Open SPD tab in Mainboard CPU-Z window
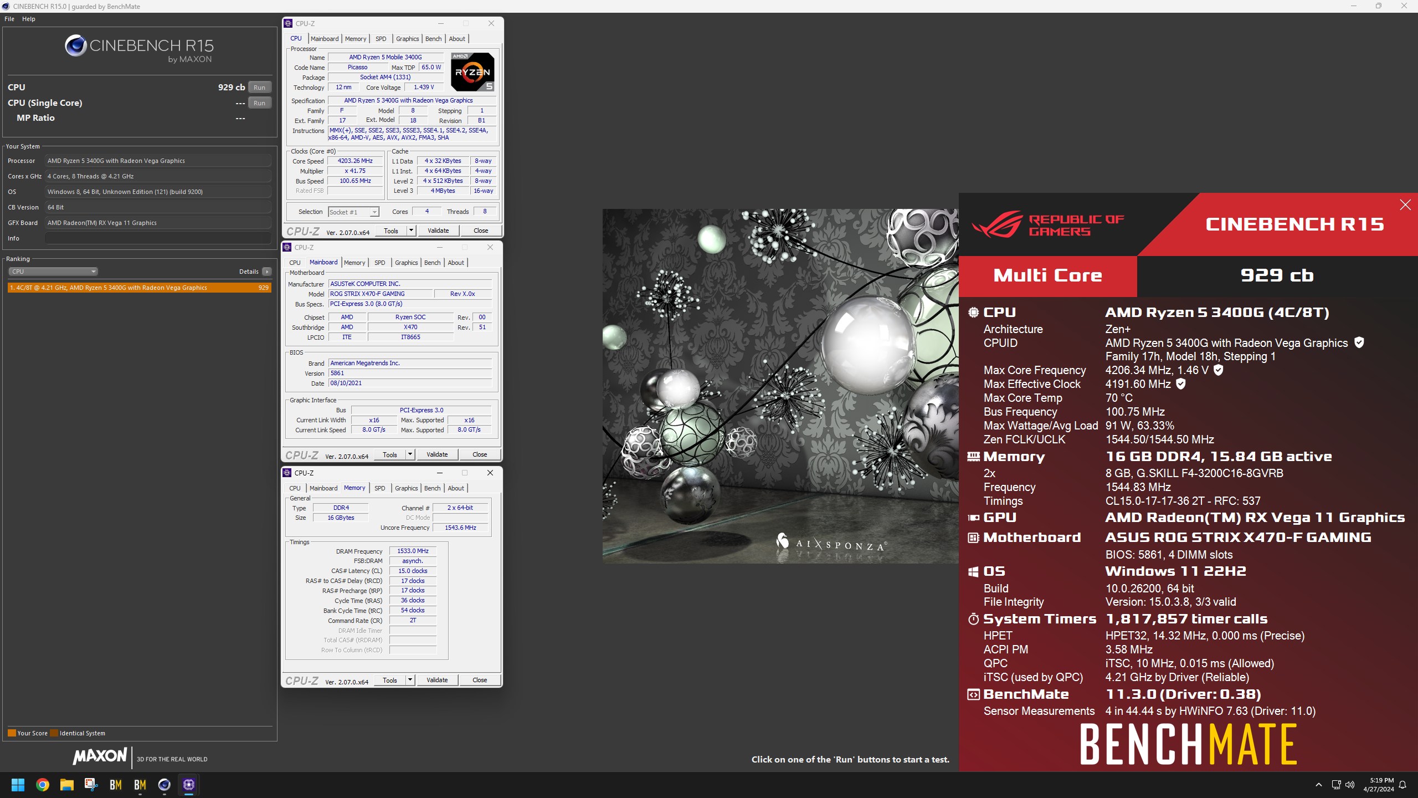 pos(380,263)
